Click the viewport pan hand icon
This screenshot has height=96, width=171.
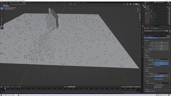140,16
